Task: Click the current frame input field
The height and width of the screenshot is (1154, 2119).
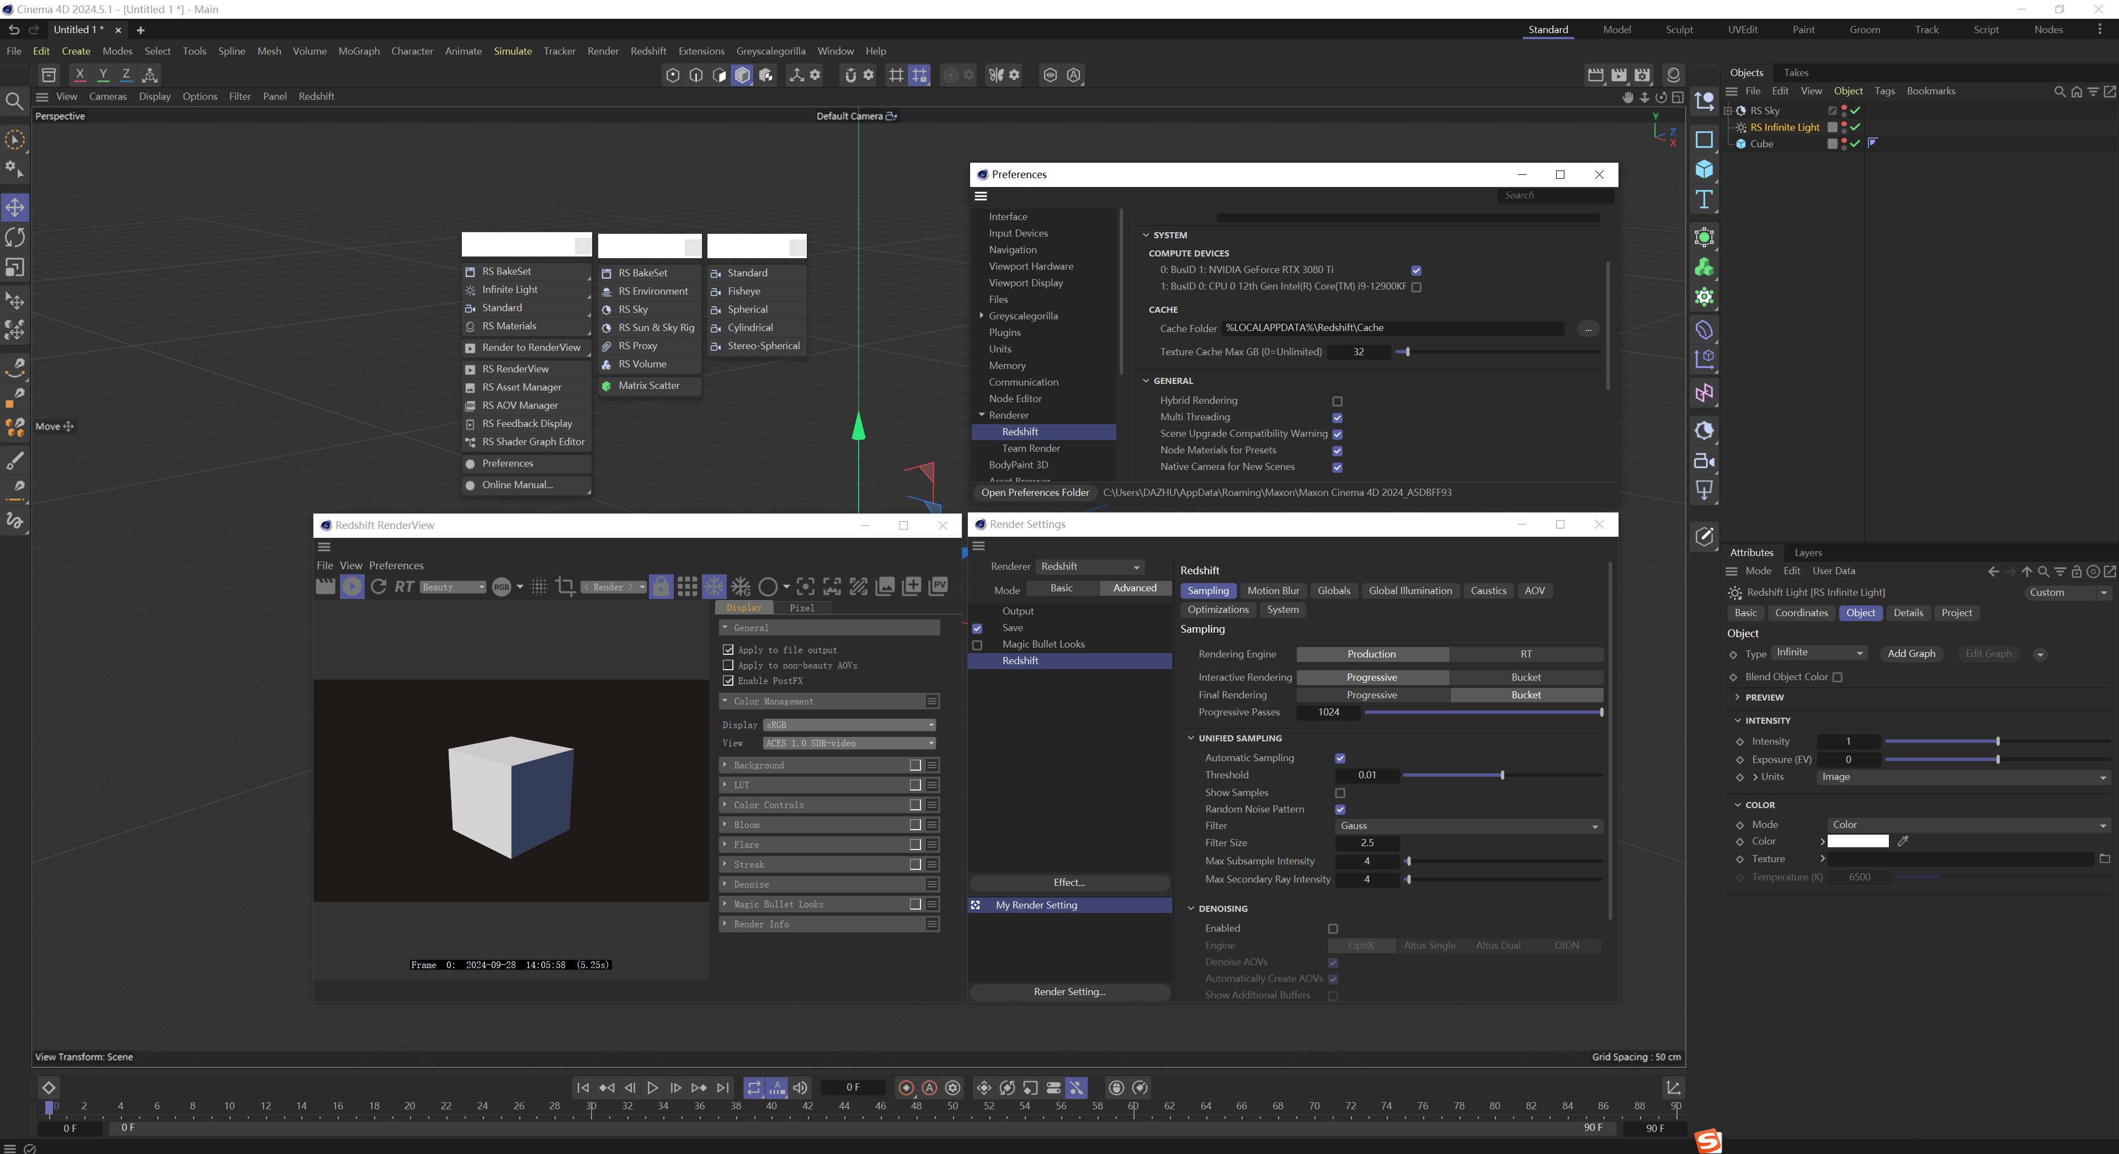Action: [x=853, y=1087]
